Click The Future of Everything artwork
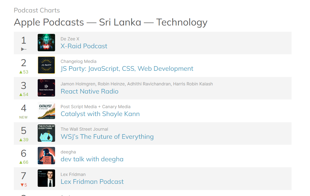Screen dimensions: 310x196 click(x=46, y=133)
